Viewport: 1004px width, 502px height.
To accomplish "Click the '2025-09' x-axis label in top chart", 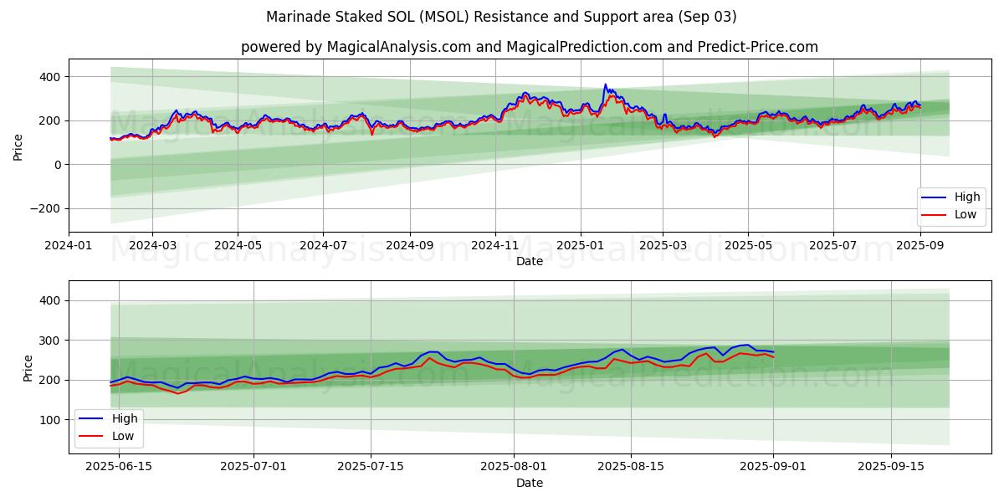I will (920, 246).
